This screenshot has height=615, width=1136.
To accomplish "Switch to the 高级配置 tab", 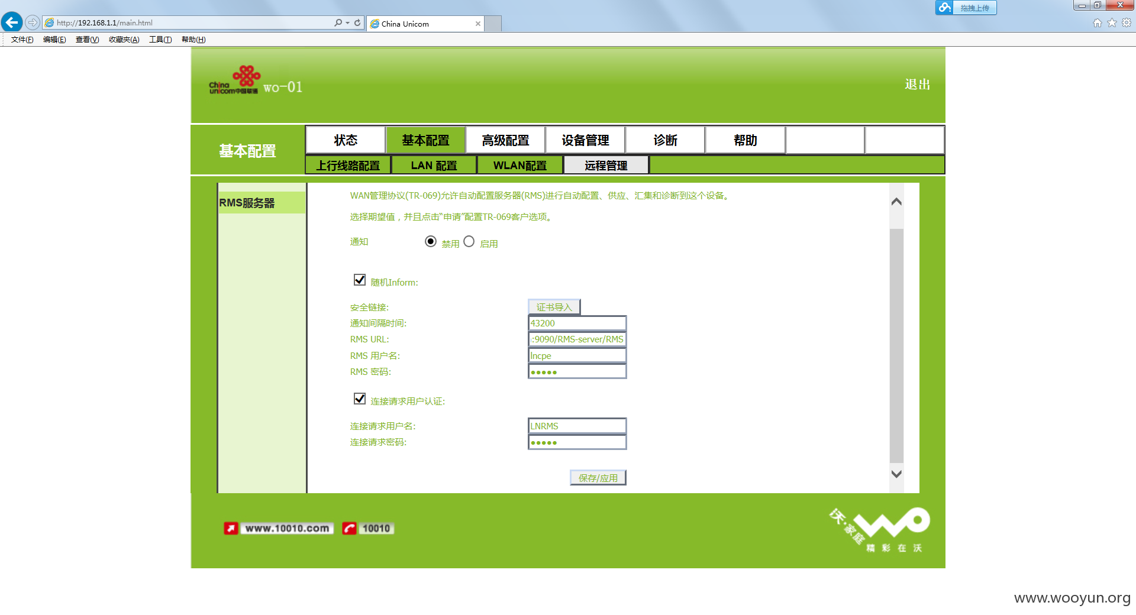I will 505,140.
